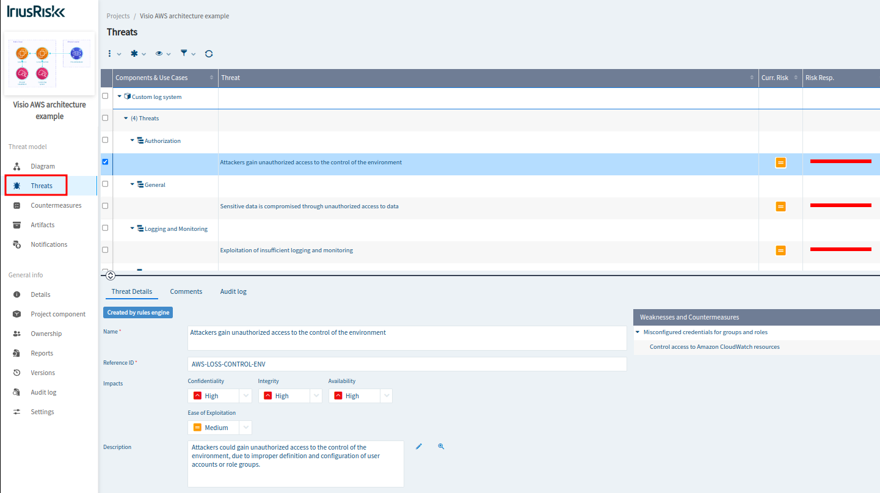
Task: Click the Ownership people icon
Action: pos(17,334)
